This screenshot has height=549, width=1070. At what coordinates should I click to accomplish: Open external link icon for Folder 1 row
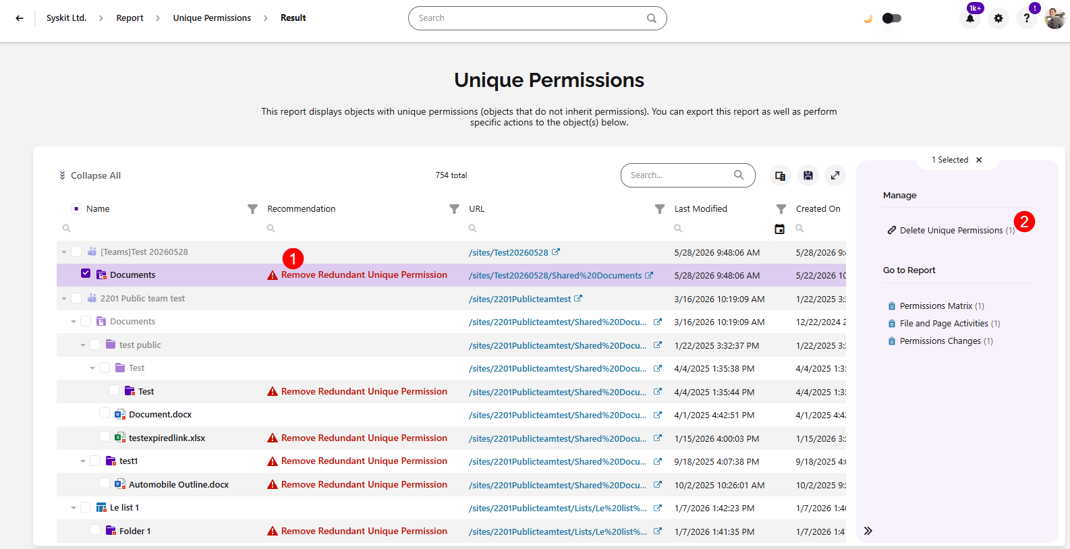[x=658, y=531]
